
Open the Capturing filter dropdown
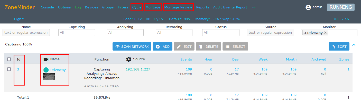pos(77,32)
